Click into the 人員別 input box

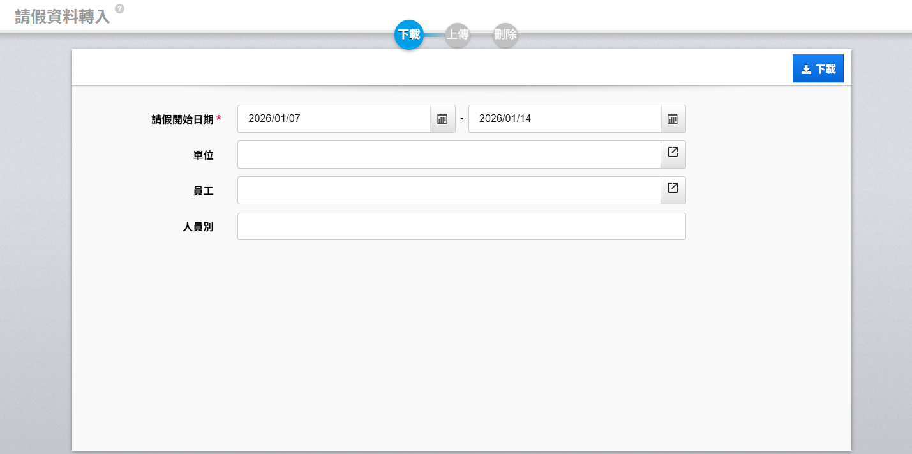coord(461,227)
